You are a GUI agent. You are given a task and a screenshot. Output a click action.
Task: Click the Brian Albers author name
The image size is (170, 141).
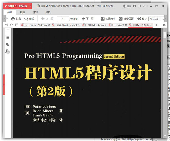coord(43,111)
